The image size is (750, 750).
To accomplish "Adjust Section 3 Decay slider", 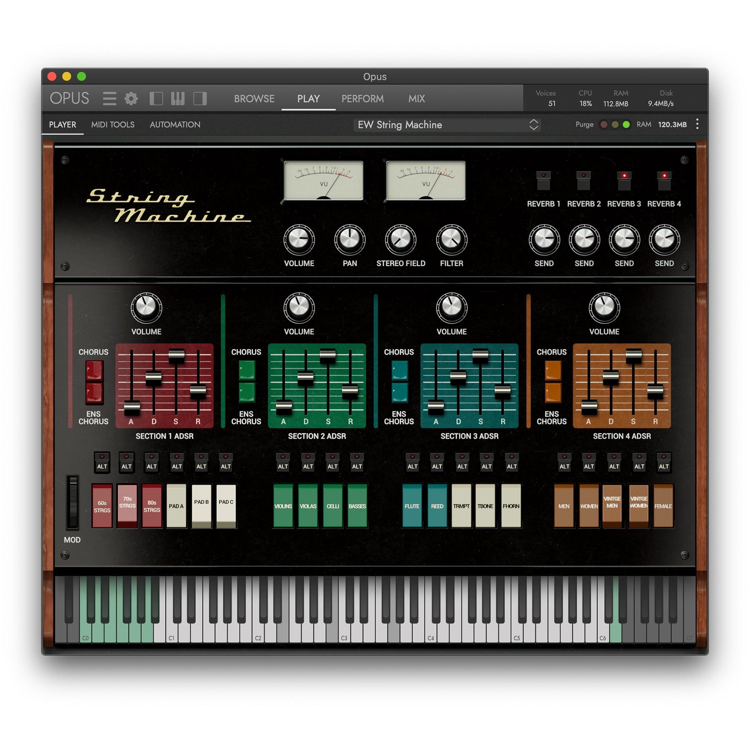I will (458, 376).
